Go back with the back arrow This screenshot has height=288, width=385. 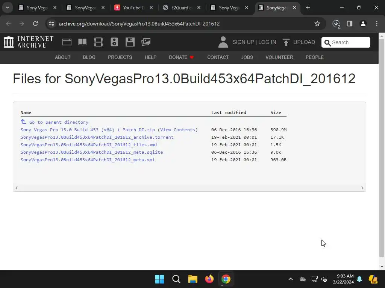click(8, 24)
